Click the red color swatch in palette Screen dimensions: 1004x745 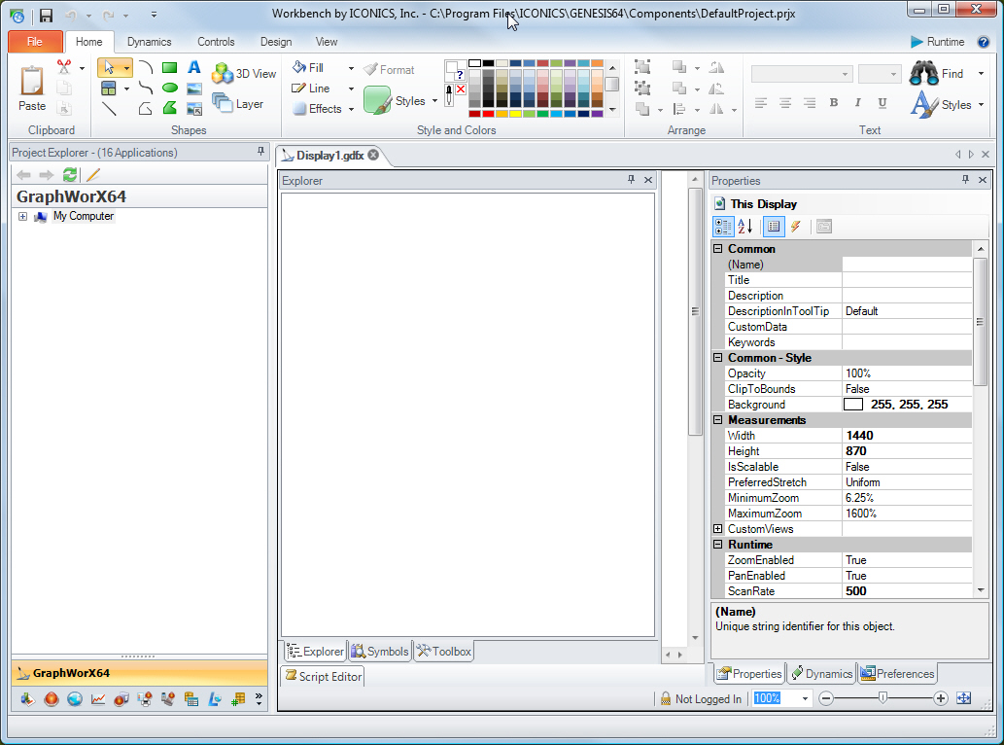coord(489,114)
